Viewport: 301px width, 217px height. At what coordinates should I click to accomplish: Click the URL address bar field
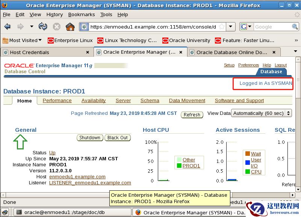pyautogui.click(x=150, y=27)
